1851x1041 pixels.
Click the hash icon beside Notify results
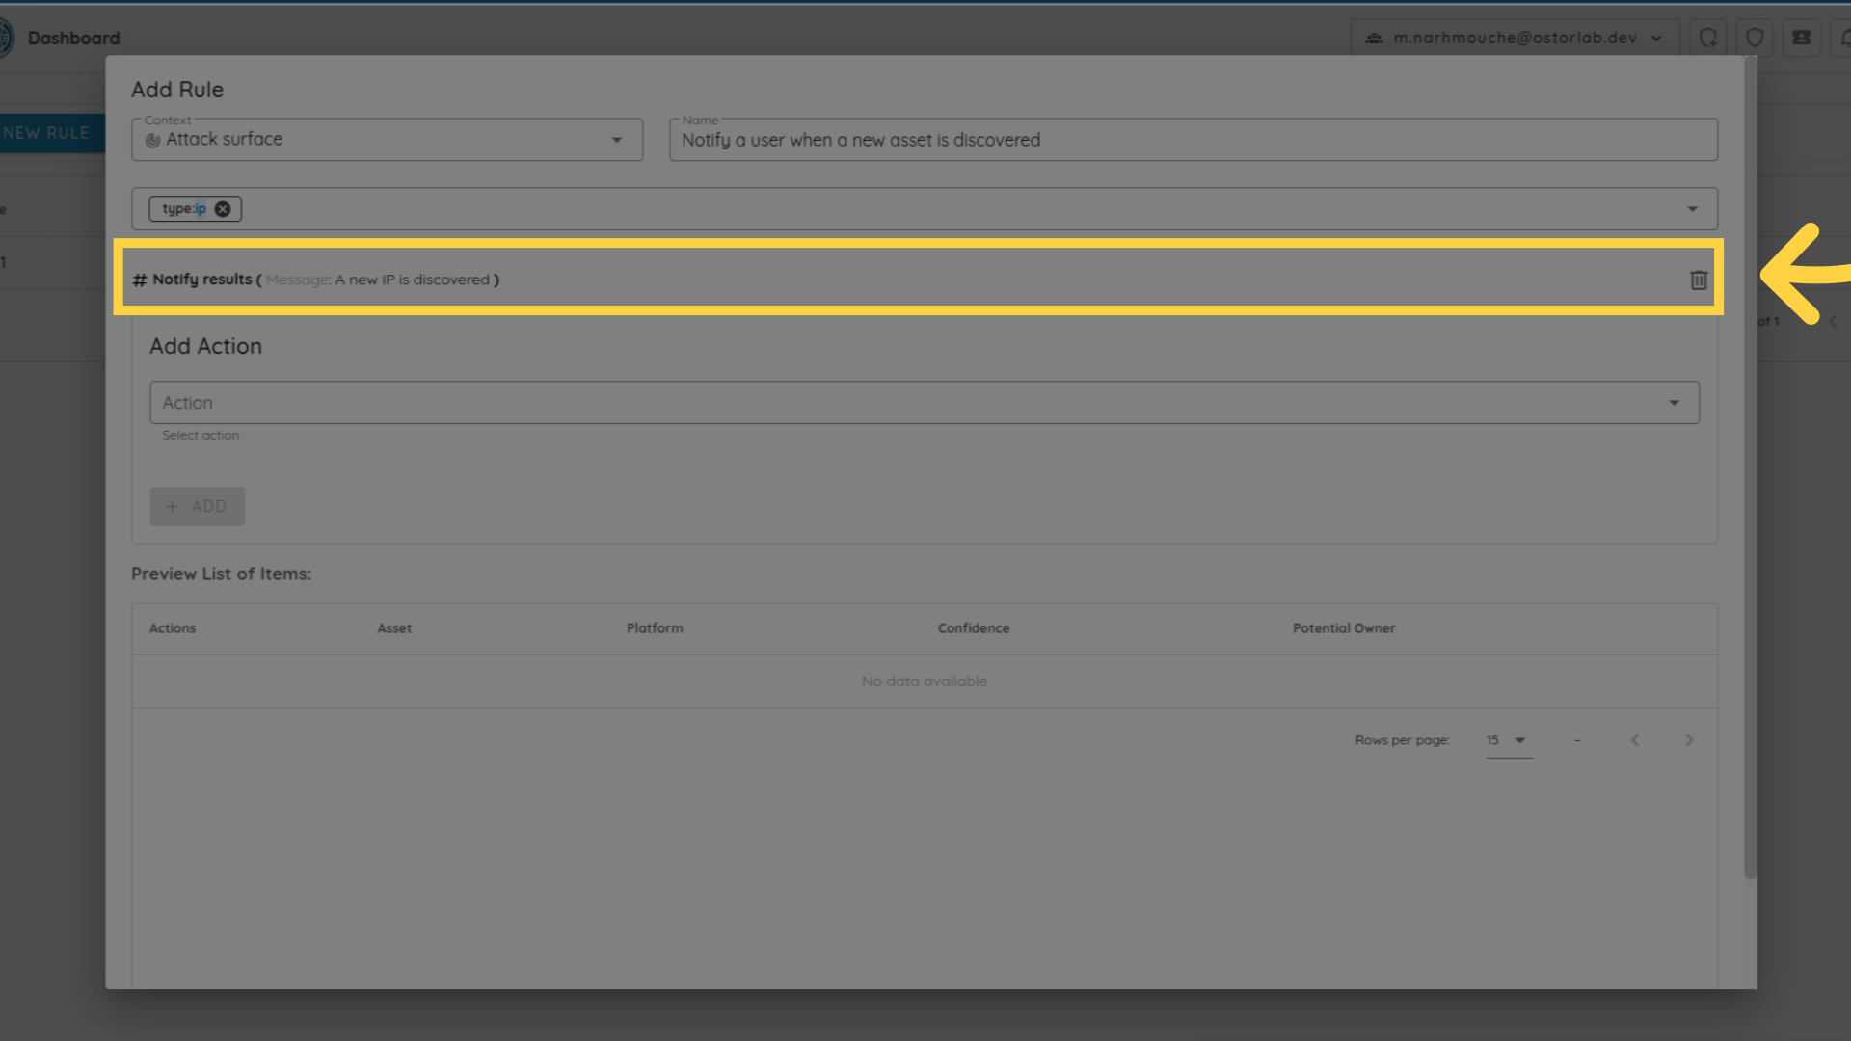click(140, 280)
